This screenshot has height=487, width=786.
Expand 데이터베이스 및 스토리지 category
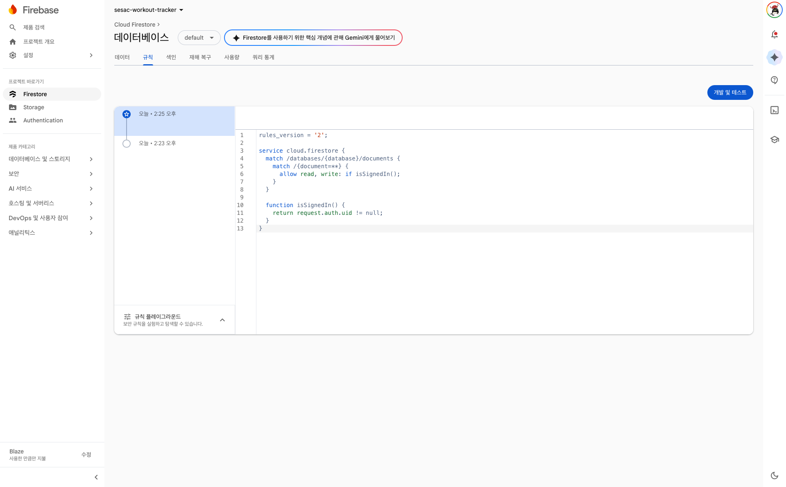tap(51, 159)
